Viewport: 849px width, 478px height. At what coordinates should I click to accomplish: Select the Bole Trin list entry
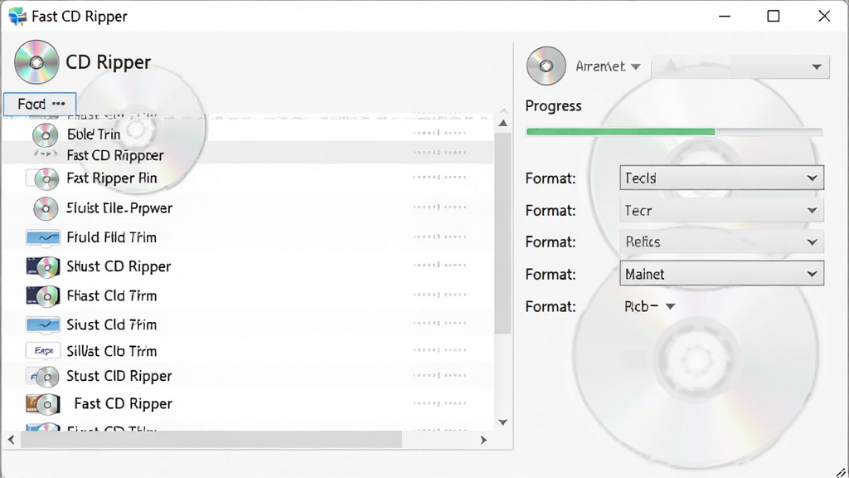point(248,134)
